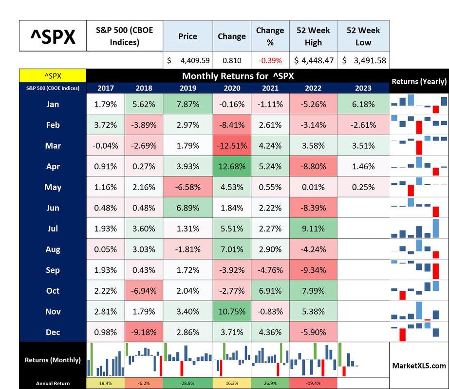Image resolution: width=449 pixels, height=389 pixels.
Task: Open the MarketXLS.com link
Action: click(419, 365)
